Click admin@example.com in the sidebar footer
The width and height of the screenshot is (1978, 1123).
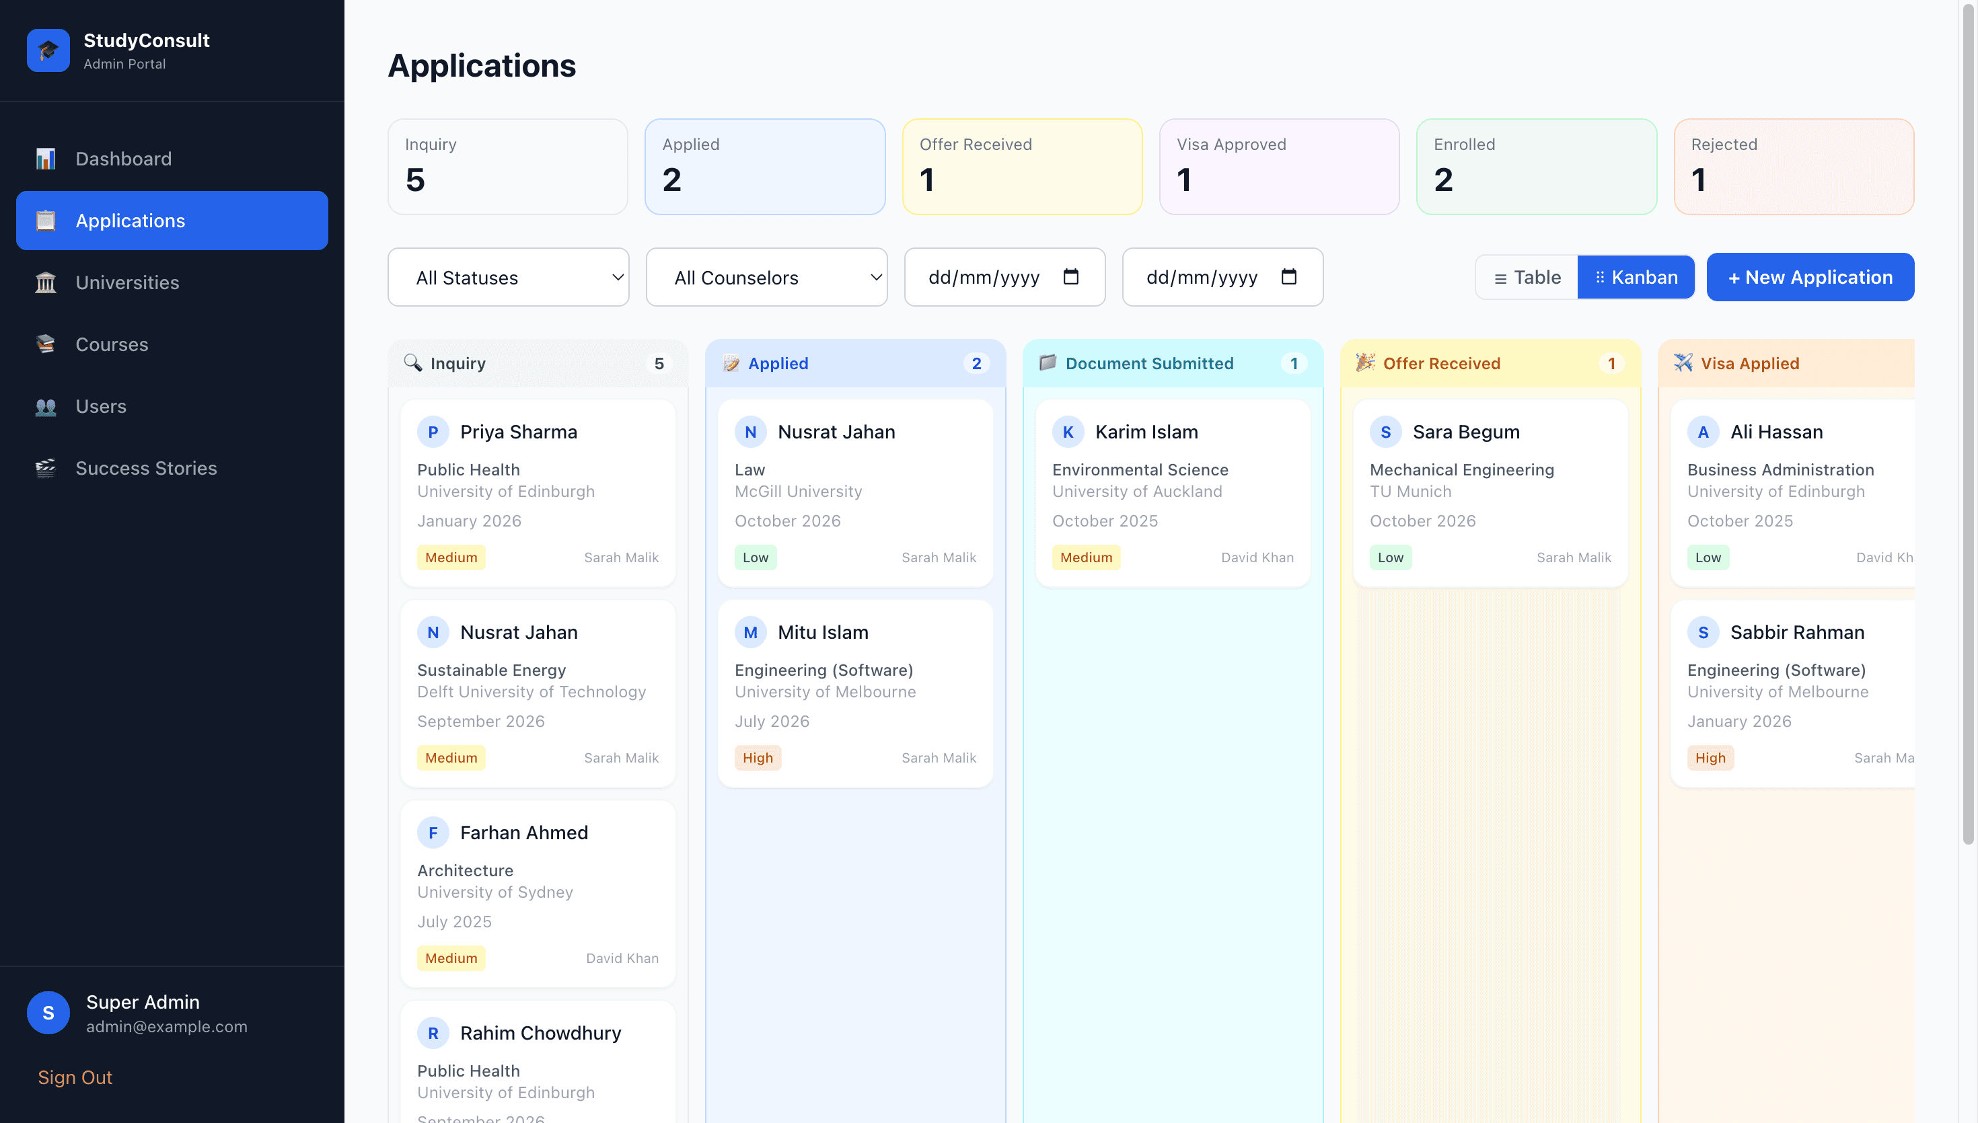[167, 1027]
